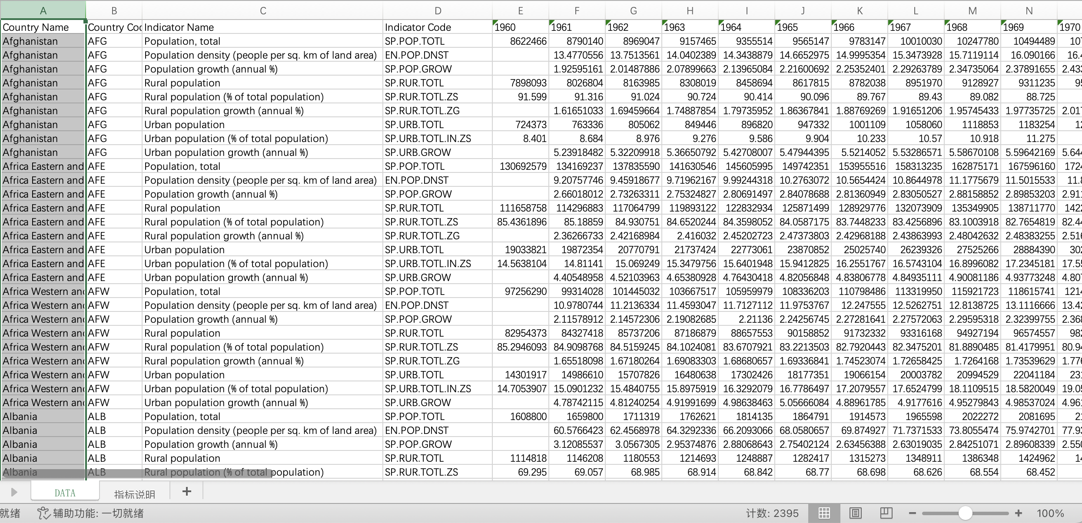
Task: Click the horizontal scrollbar thumb
Action: (137, 473)
